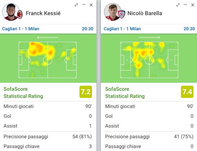197x151 pixels.
Task: Click Franck Kessié's player photo
Action: click(11, 12)
